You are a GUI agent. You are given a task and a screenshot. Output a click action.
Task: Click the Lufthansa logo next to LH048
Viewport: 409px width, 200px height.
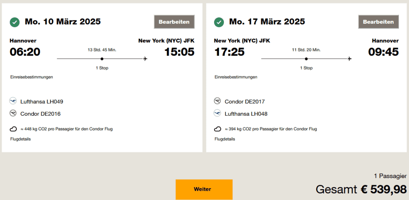coord(218,113)
